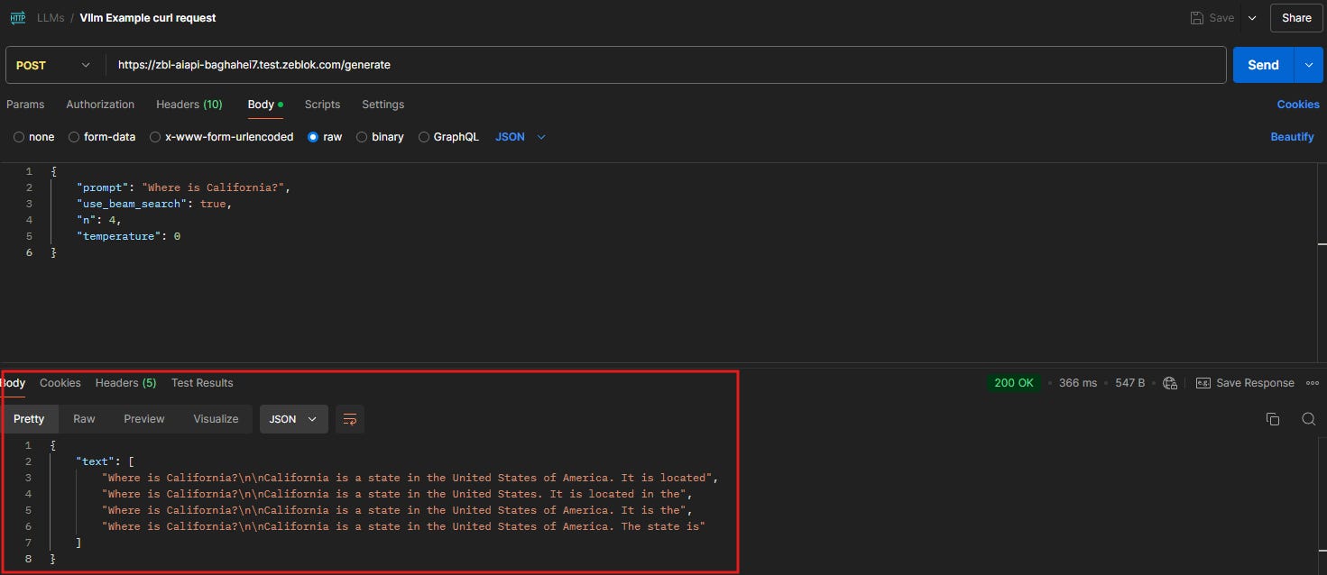Click the 547 B response size

pyautogui.click(x=1130, y=383)
